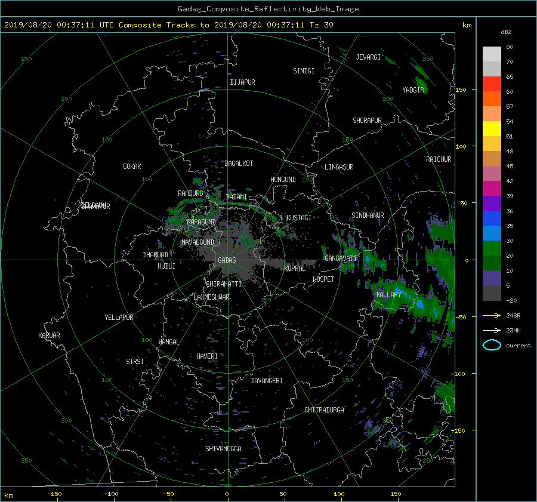Image resolution: width=537 pixels, height=502 pixels.
Task: Select the DAVANGERI city label
Action: point(267,381)
